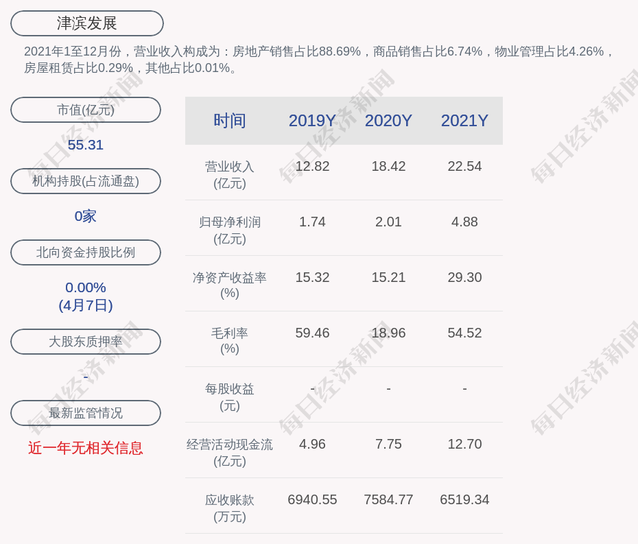Click the ROE value 15.32
This screenshot has width=638, height=544.
[312, 278]
